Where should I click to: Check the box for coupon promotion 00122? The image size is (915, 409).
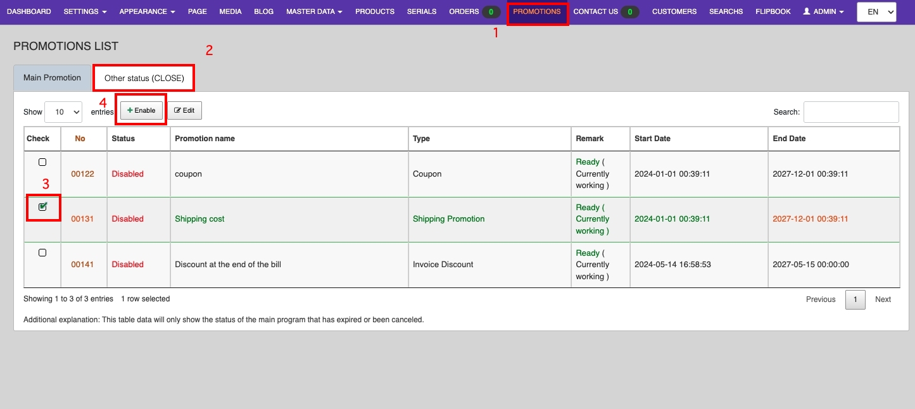coord(42,162)
